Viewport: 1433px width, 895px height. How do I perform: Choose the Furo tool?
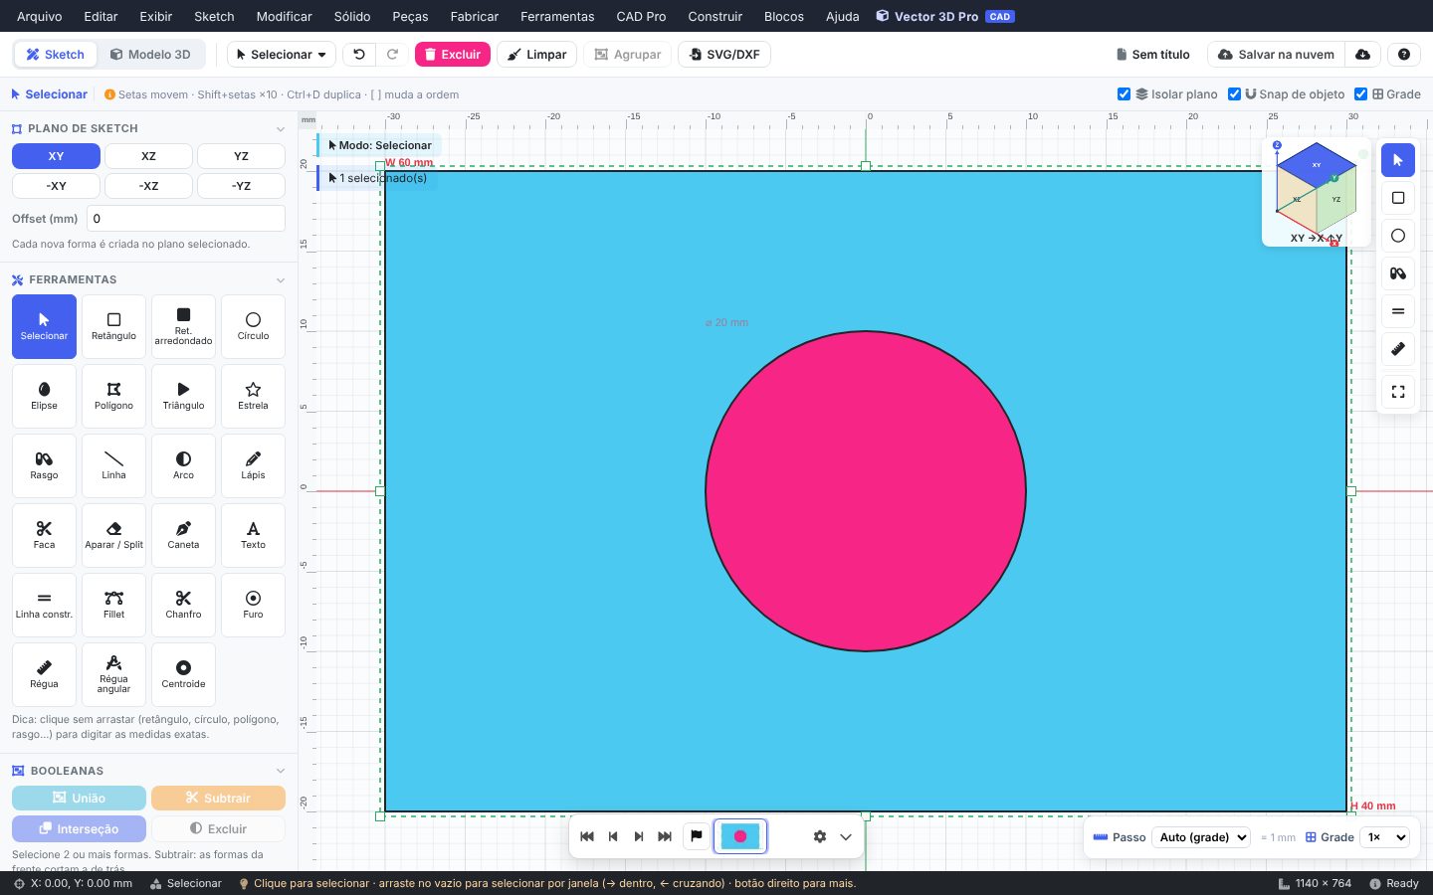253,605
